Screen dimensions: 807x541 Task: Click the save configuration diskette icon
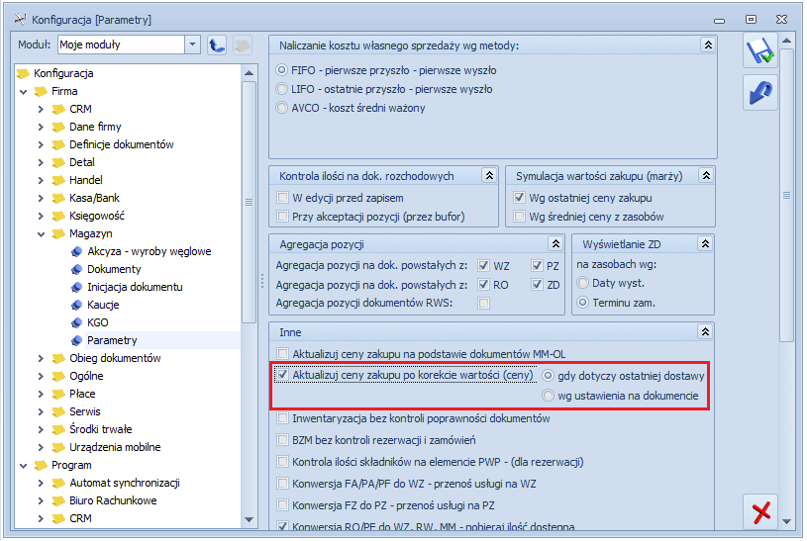click(760, 50)
